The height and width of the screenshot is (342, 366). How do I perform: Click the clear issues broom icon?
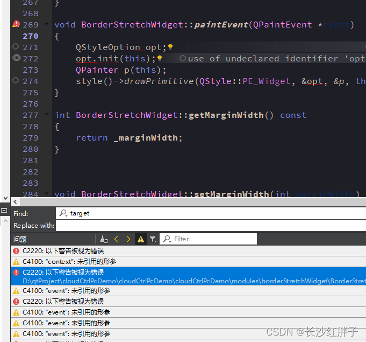tap(104, 239)
